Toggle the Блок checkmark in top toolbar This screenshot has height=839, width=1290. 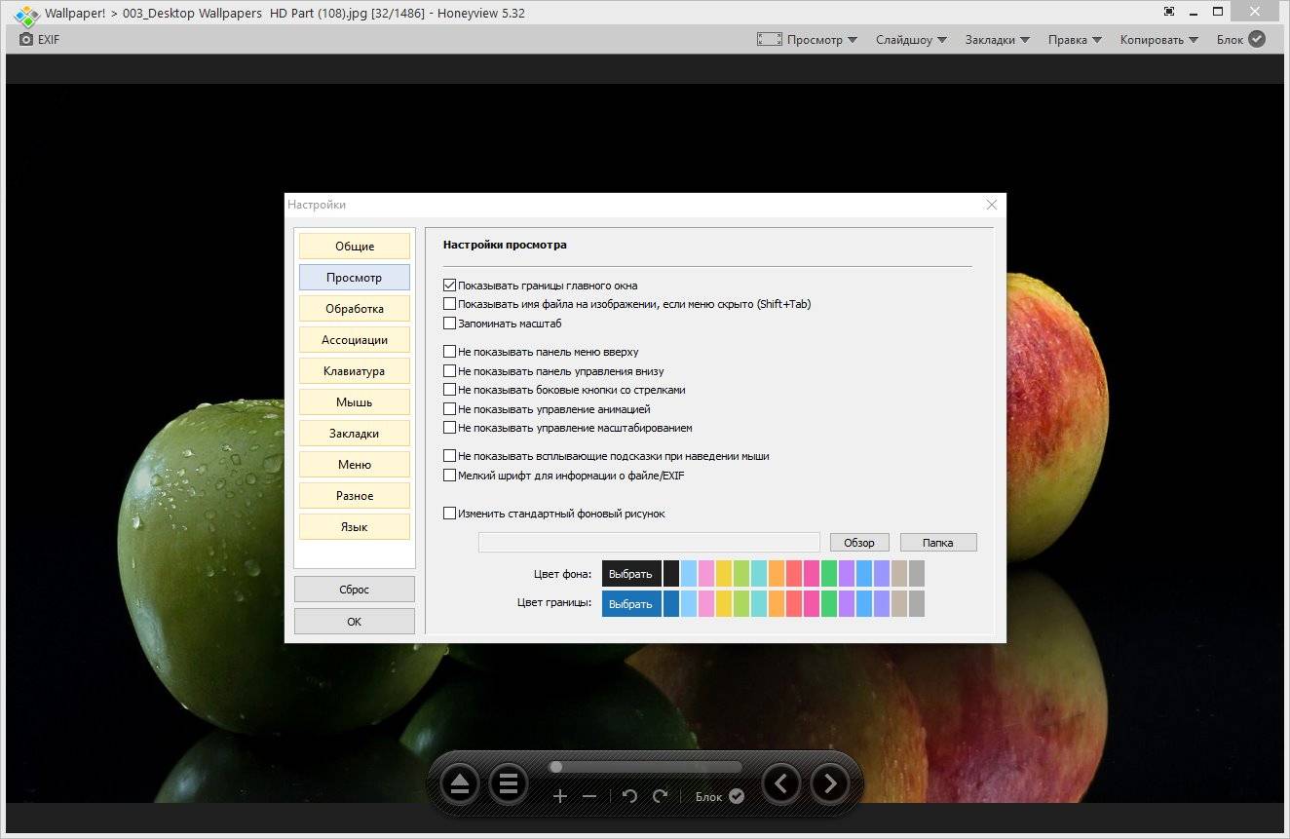coord(1257,39)
